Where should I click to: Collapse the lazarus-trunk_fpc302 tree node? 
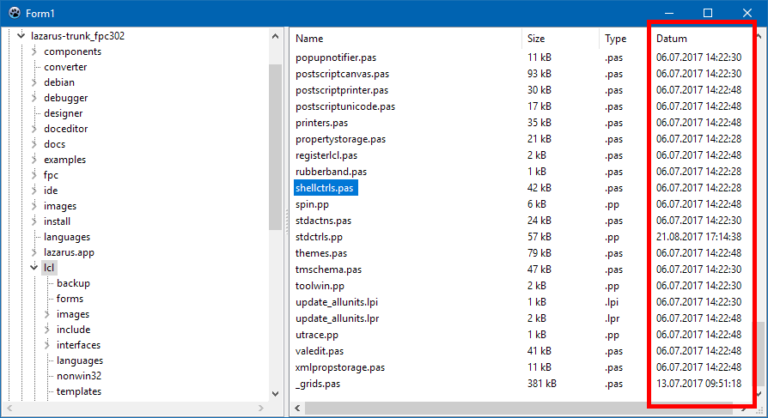tap(21, 36)
